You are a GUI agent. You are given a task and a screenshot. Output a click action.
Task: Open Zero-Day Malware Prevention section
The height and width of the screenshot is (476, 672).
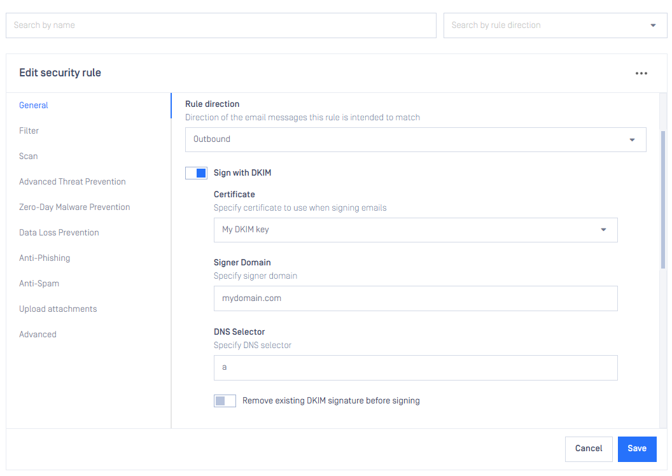[x=74, y=207]
